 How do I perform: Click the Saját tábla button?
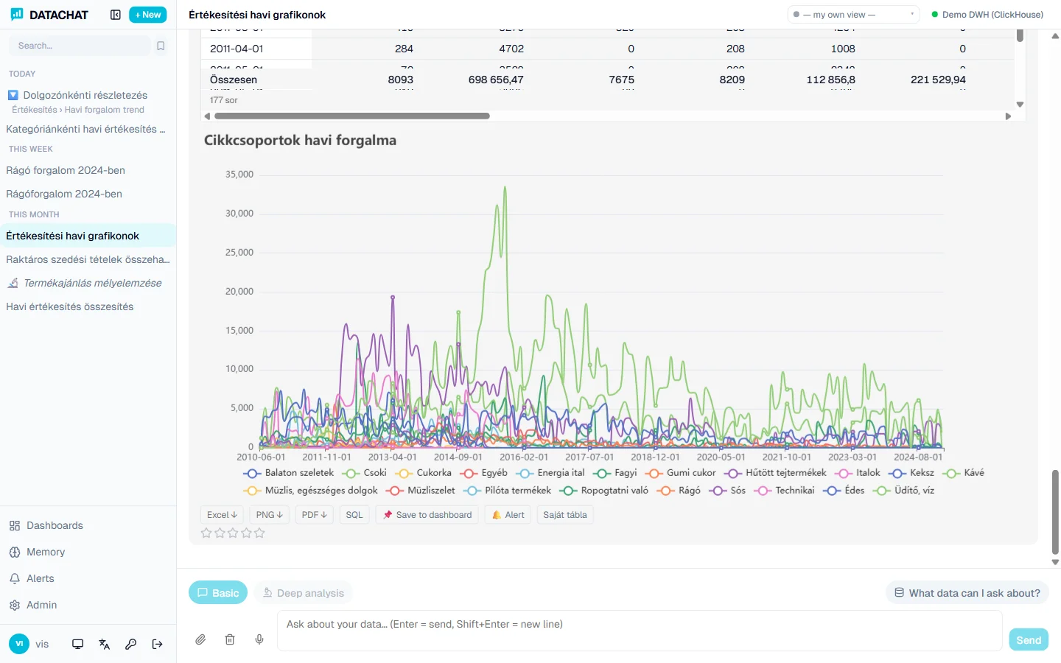[x=565, y=515]
